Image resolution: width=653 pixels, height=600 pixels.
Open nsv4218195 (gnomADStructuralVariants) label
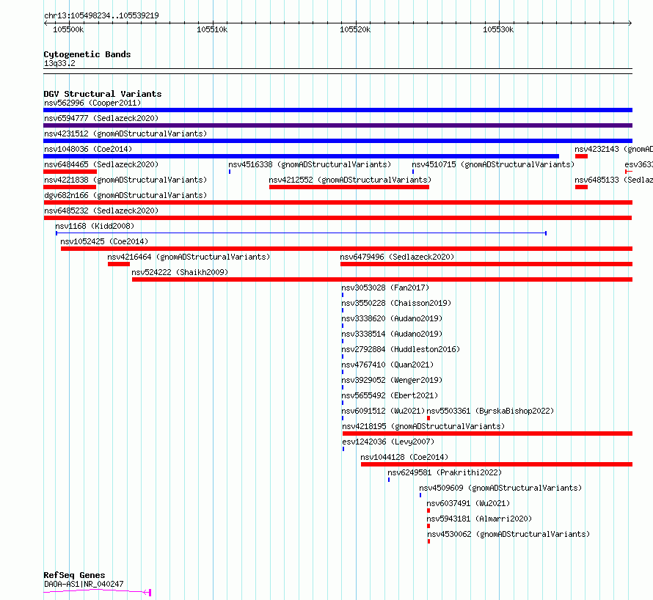[x=423, y=426]
